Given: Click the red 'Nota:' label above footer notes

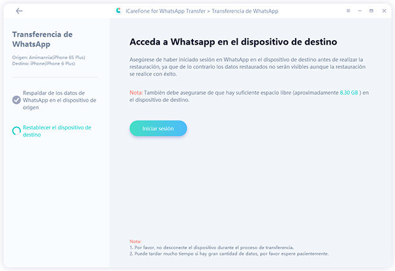Looking at the screenshot, I should 135,241.
